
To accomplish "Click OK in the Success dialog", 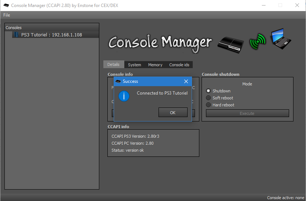I will [173, 113].
